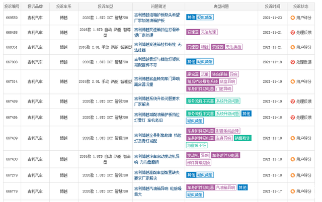Click the 用户评分 text in row 667279
322x202 pixels.
[x=304, y=175]
